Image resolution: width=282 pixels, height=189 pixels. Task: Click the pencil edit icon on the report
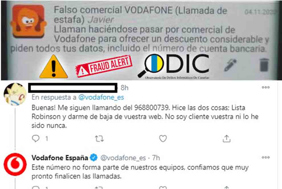(230, 65)
